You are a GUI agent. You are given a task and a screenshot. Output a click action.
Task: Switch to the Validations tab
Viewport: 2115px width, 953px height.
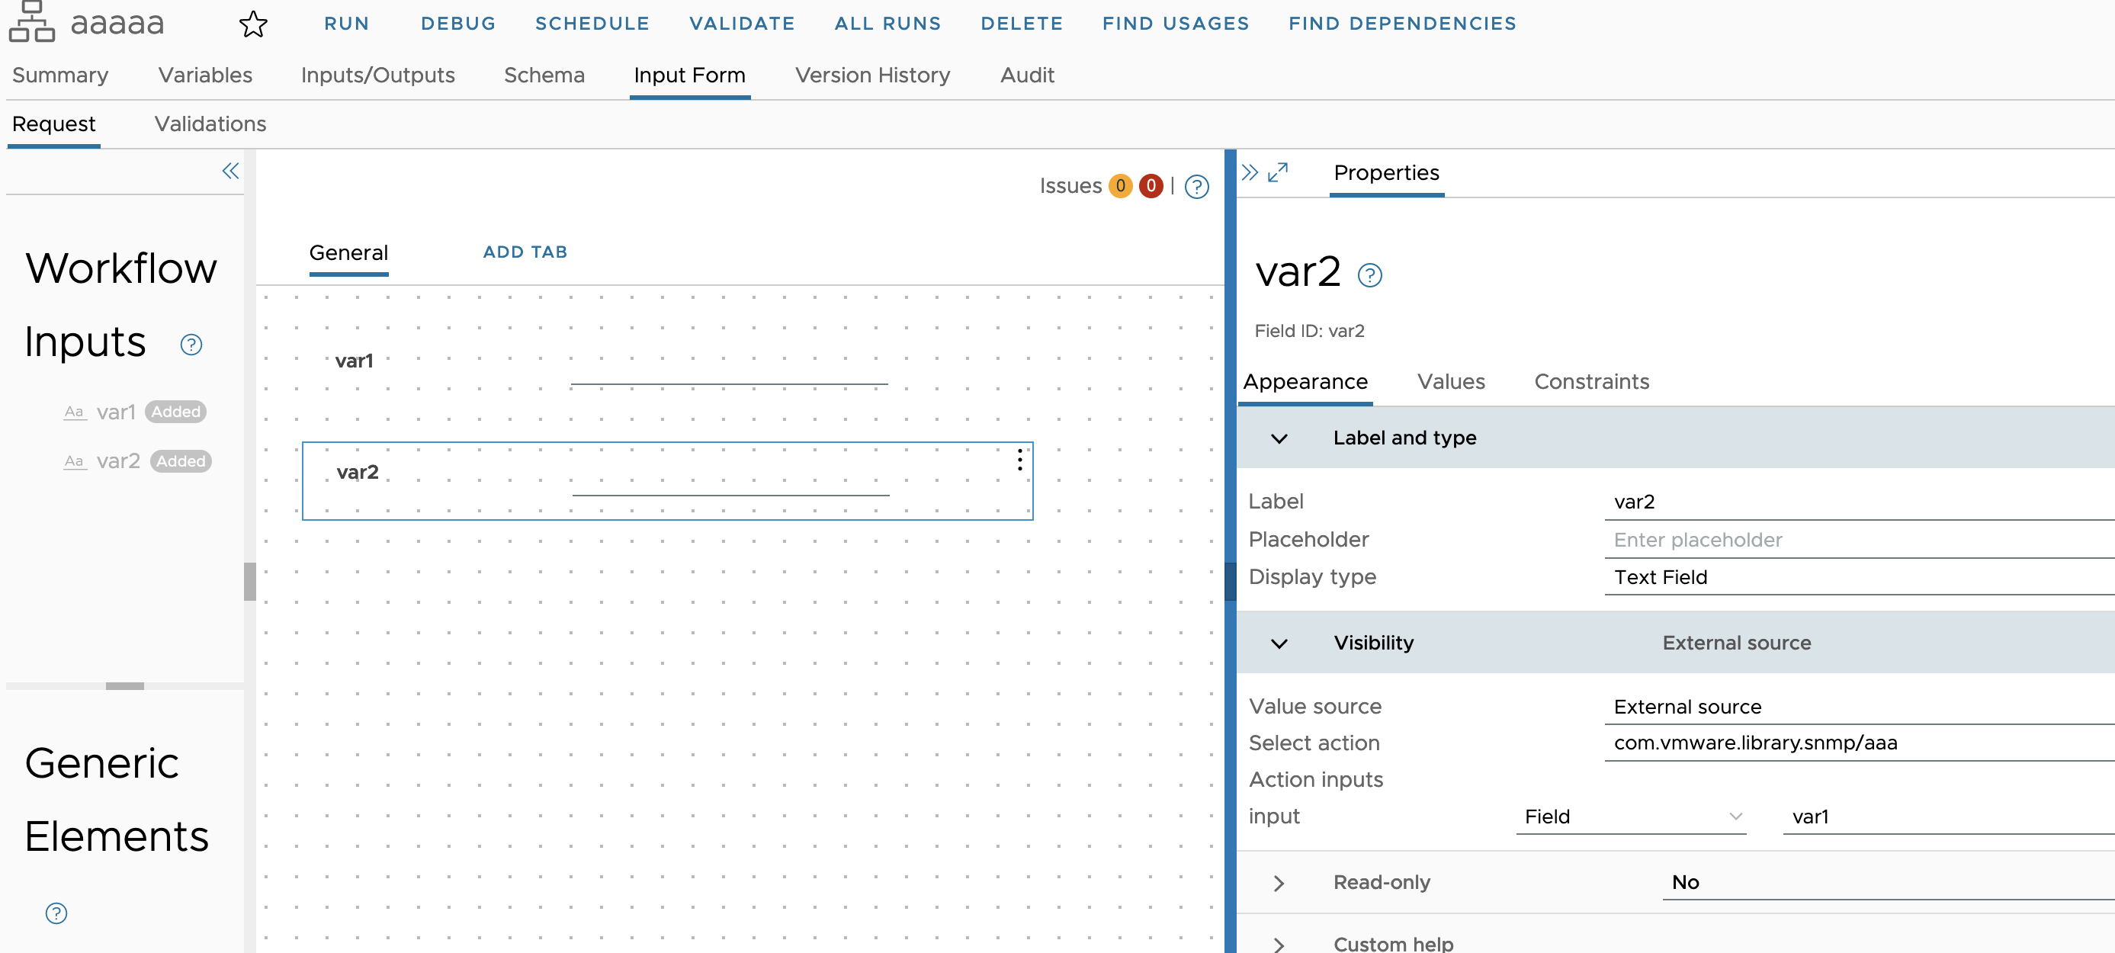click(x=210, y=124)
